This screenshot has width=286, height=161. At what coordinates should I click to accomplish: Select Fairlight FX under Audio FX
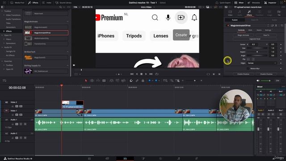tap(11, 51)
